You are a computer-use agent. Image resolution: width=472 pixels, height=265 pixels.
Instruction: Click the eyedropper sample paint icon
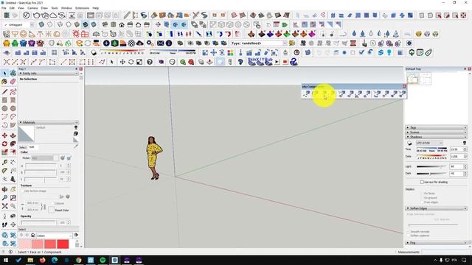tap(76, 146)
